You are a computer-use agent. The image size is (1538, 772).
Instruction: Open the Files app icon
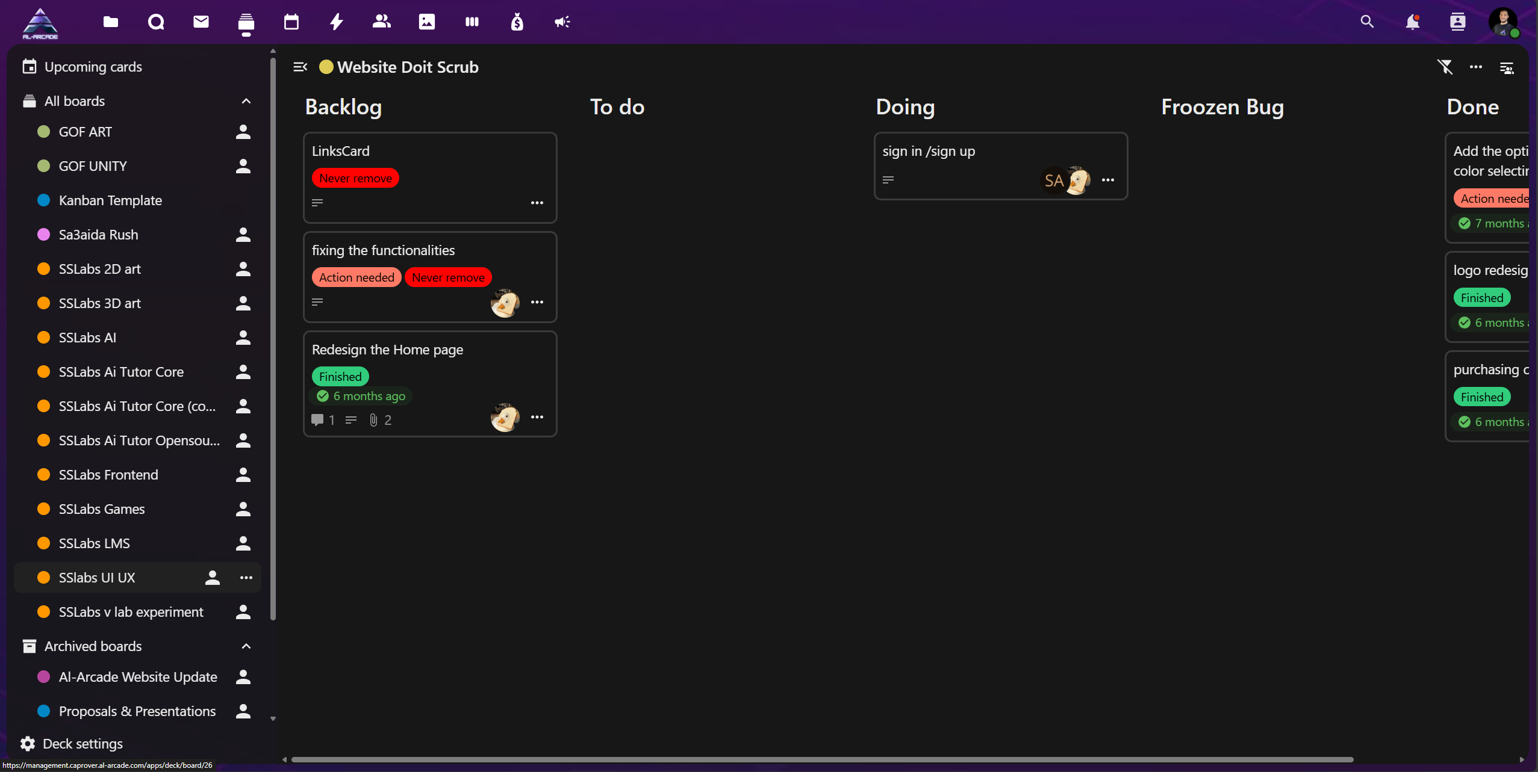111,22
